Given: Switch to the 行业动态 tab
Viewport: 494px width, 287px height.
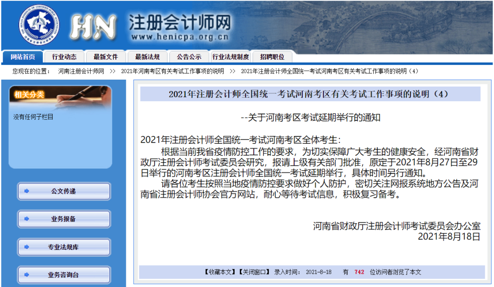Looking at the screenshot, I should (x=64, y=57).
